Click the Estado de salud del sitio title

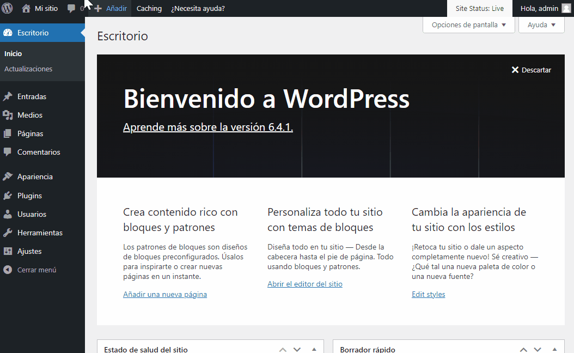pyautogui.click(x=146, y=350)
